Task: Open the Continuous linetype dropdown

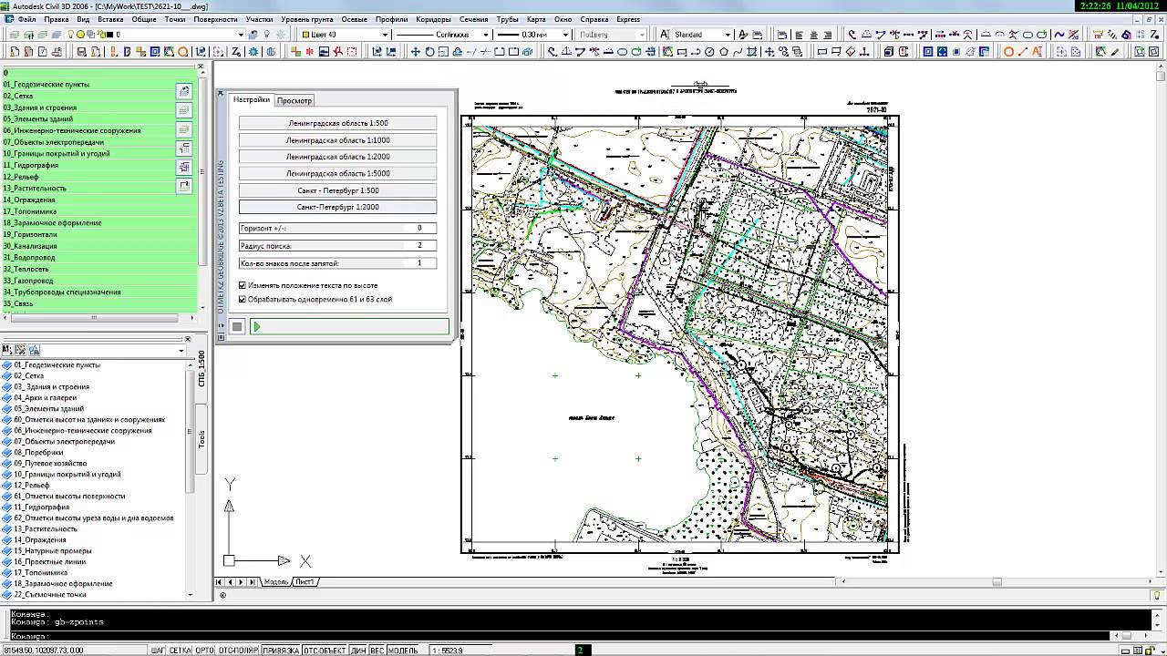Action: (x=485, y=35)
